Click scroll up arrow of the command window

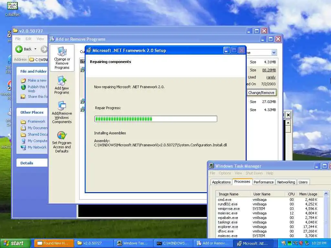pyautogui.click(x=288, y=122)
